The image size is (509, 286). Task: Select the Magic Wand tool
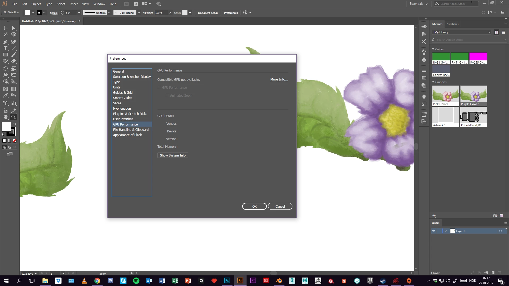click(x=5, y=34)
